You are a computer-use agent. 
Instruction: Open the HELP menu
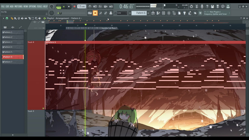(45, 6)
